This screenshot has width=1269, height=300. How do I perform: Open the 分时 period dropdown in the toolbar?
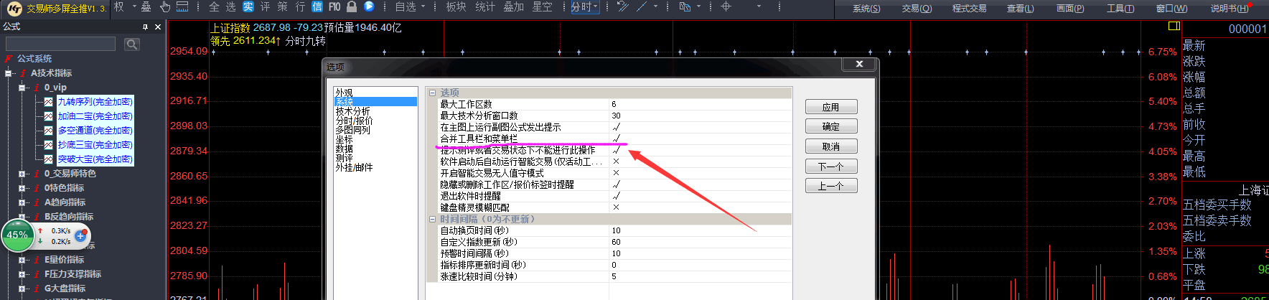point(584,6)
